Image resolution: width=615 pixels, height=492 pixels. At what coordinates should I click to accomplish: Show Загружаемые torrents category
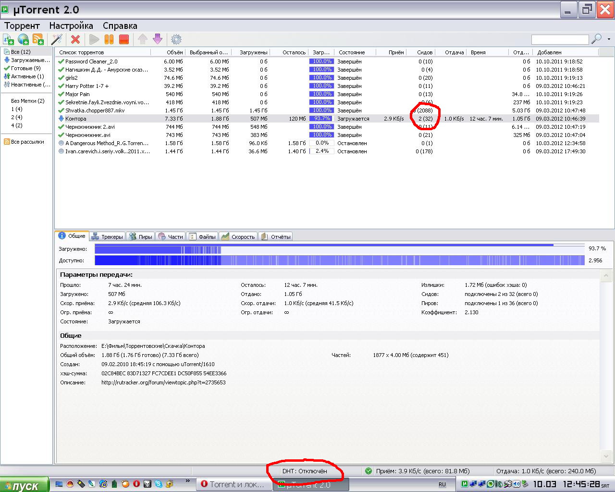tap(27, 60)
